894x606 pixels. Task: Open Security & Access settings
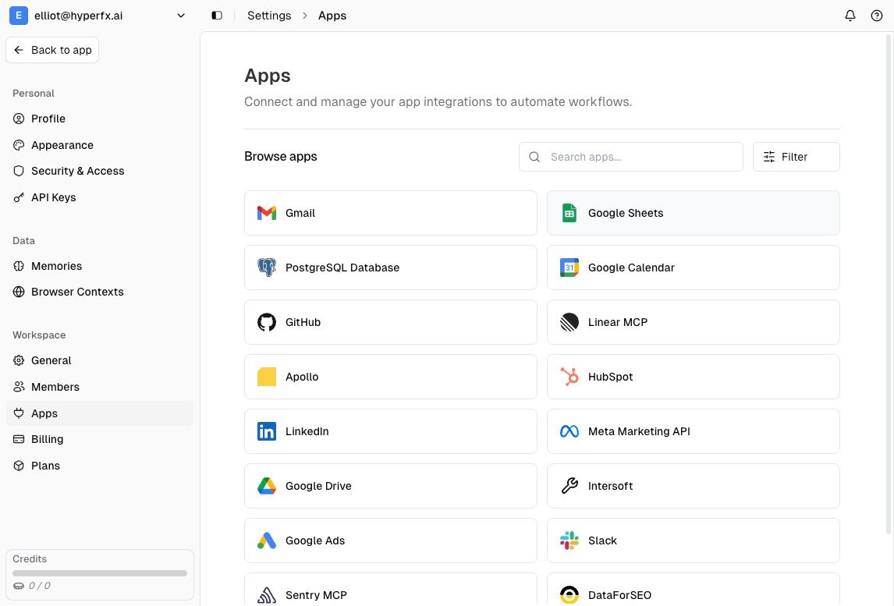click(x=100, y=171)
